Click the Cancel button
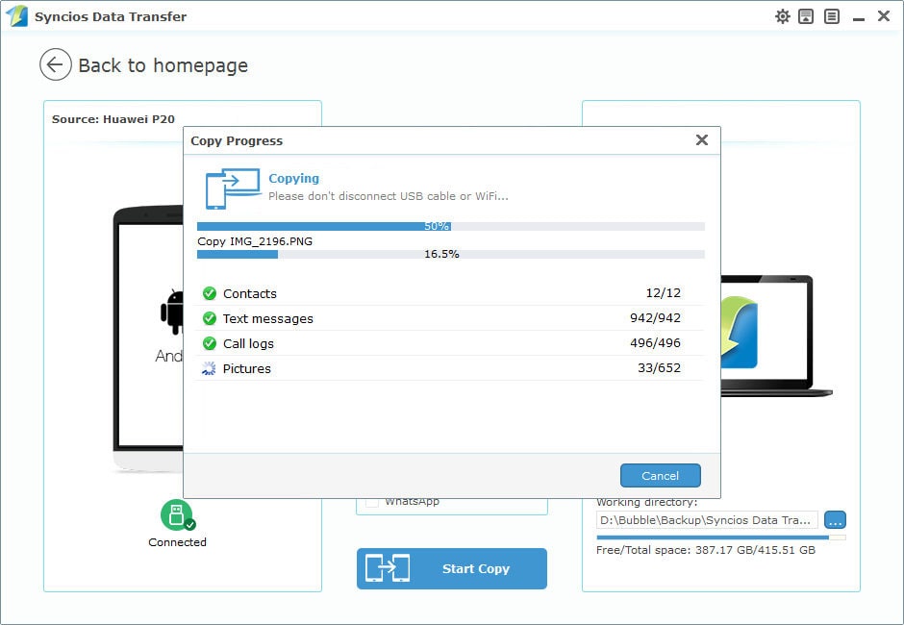 point(660,476)
